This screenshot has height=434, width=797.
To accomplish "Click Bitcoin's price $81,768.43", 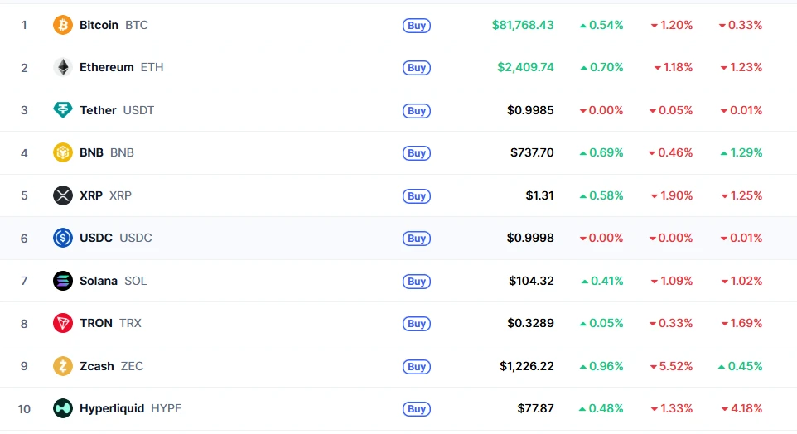I will pos(523,25).
